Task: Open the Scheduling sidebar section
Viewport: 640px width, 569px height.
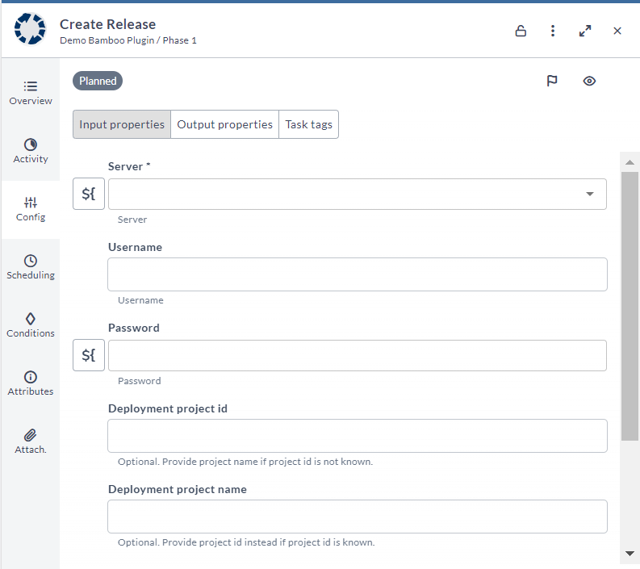Action: tap(31, 268)
